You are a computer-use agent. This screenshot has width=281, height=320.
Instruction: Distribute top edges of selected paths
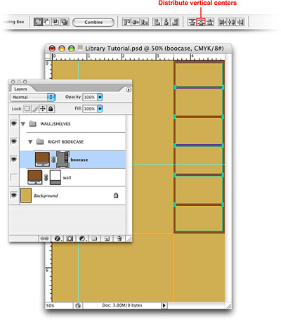(x=192, y=22)
